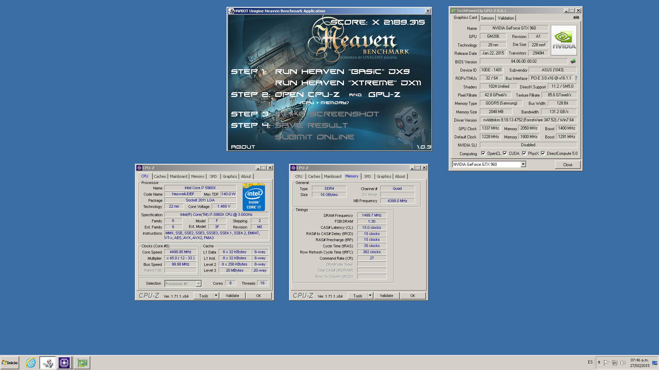
Task: Open the CPU tab in Memory CPU-Z
Action: point(299,176)
